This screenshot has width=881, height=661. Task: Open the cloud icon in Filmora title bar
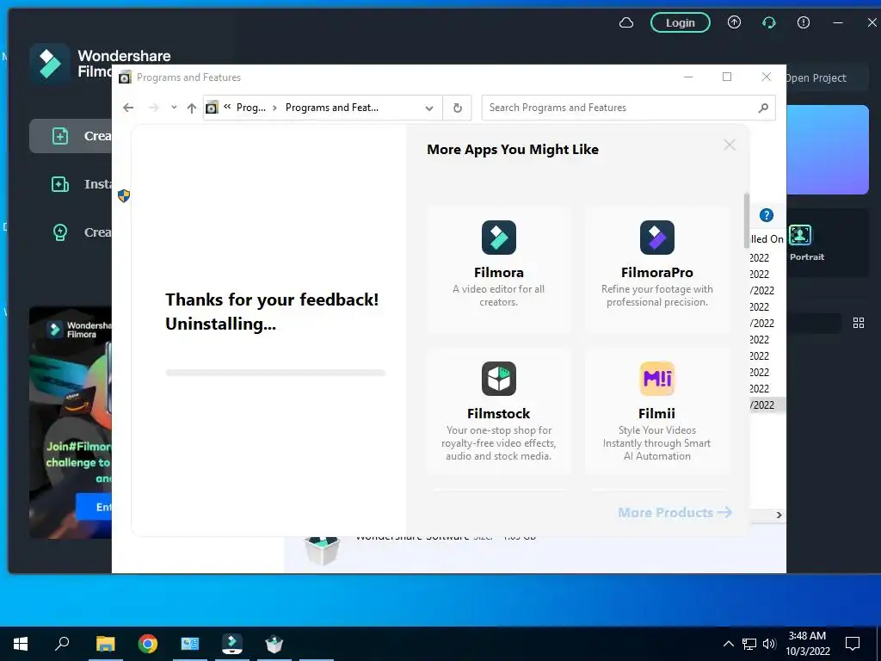pyautogui.click(x=626, y=23)
